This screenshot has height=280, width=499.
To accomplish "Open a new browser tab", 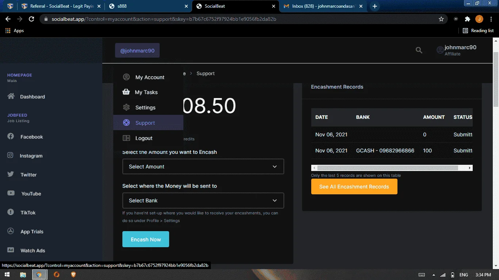I will coord(375,6).
